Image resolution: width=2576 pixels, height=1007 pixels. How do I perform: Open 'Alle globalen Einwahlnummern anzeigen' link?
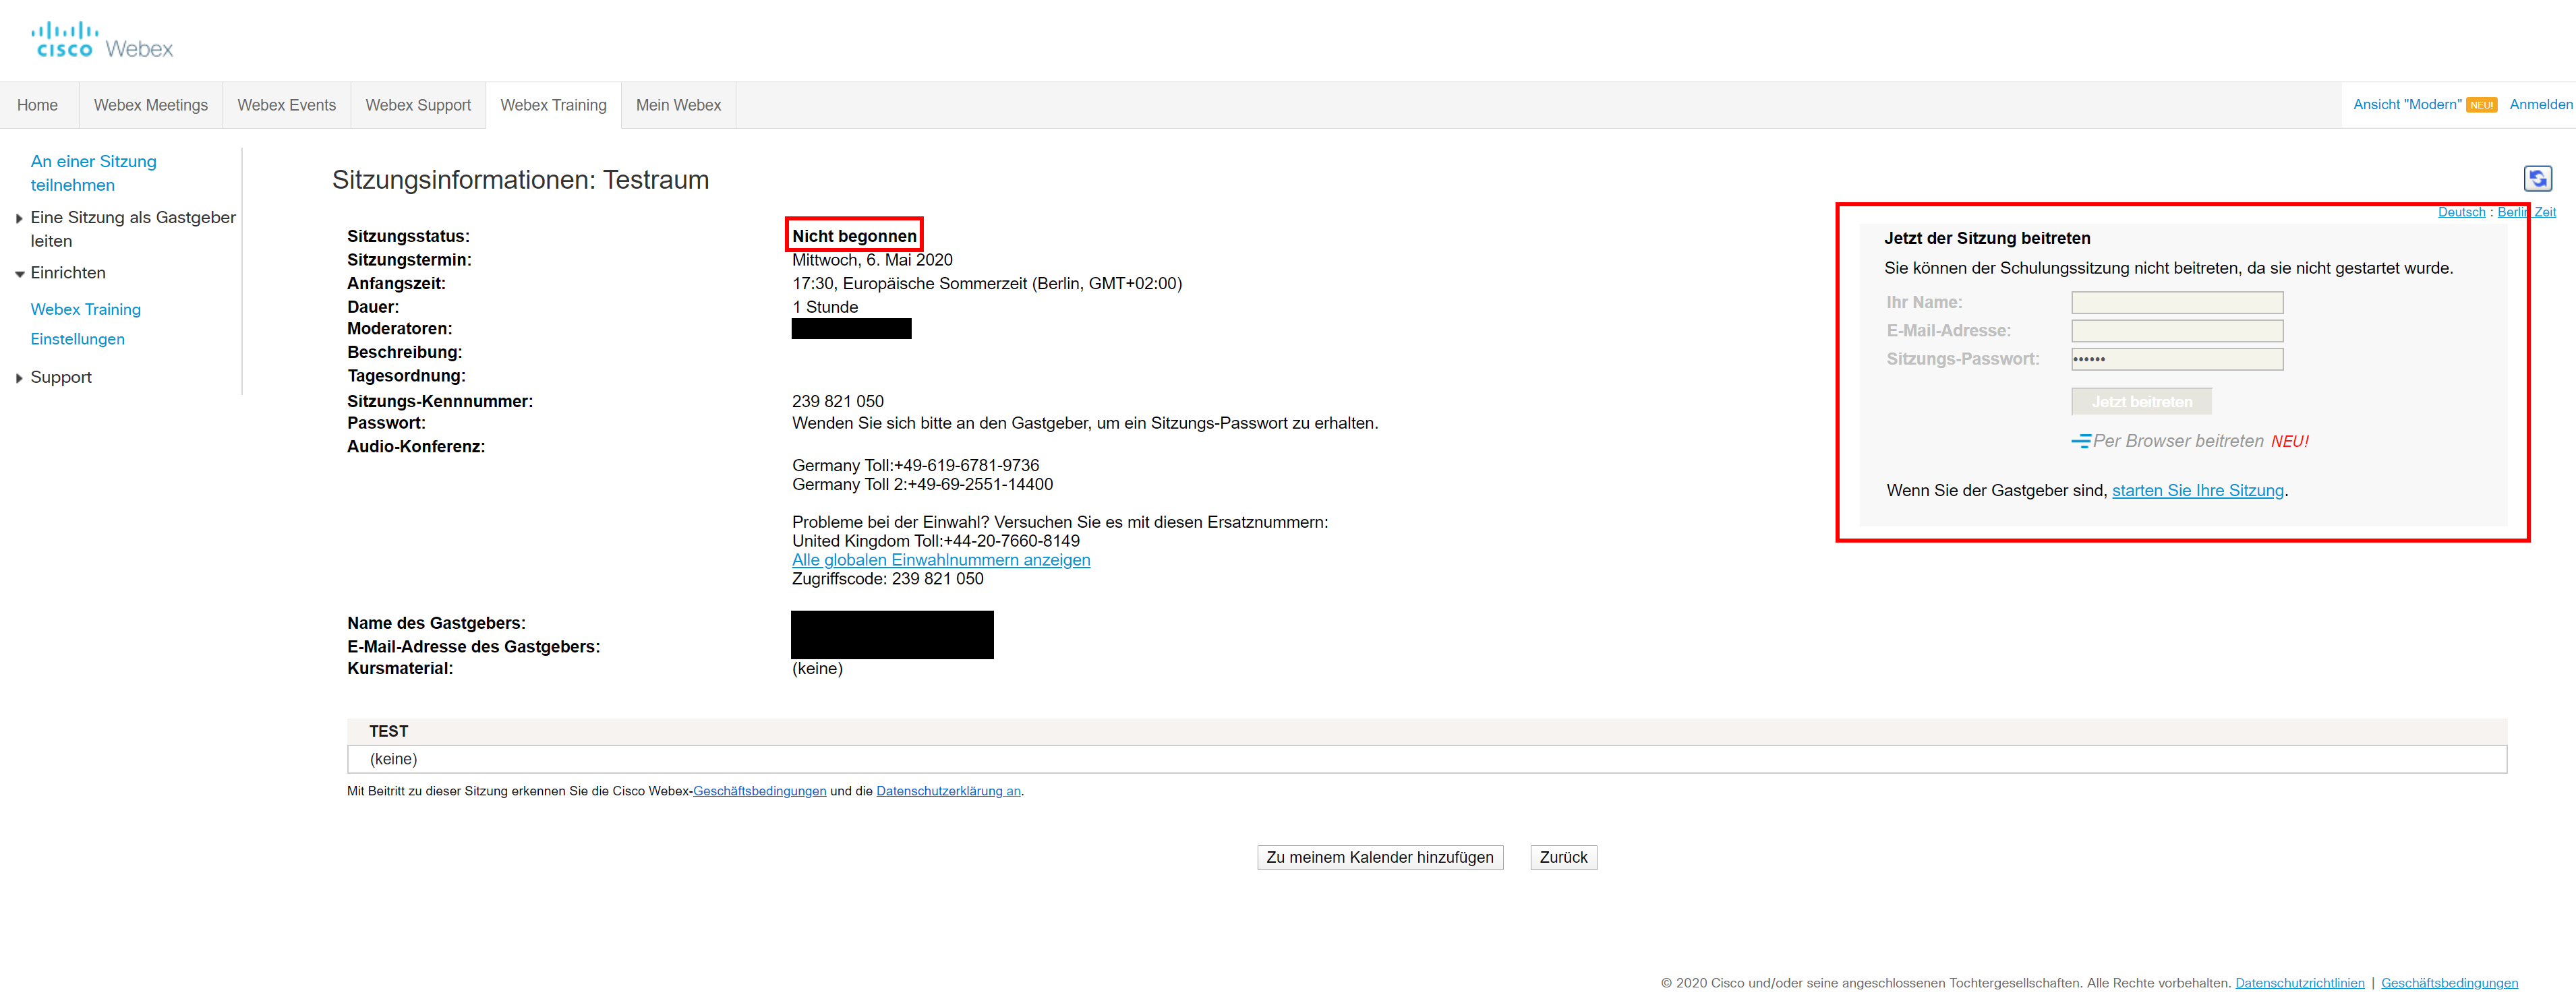(x=941, y=560)
